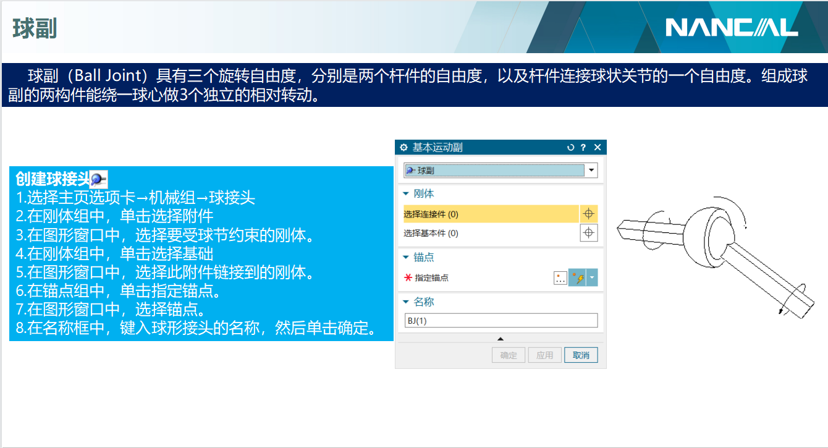The width and height of the screenshot is (828, 448).
Task: Click the 创建球接头 heading
Action: coord(53,179)
